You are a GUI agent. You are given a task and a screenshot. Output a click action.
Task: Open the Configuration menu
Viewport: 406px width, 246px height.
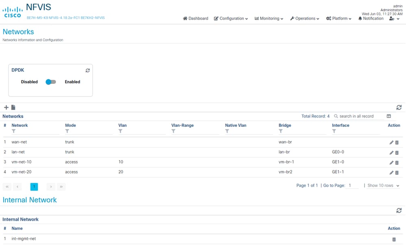(x=231, y=18)
